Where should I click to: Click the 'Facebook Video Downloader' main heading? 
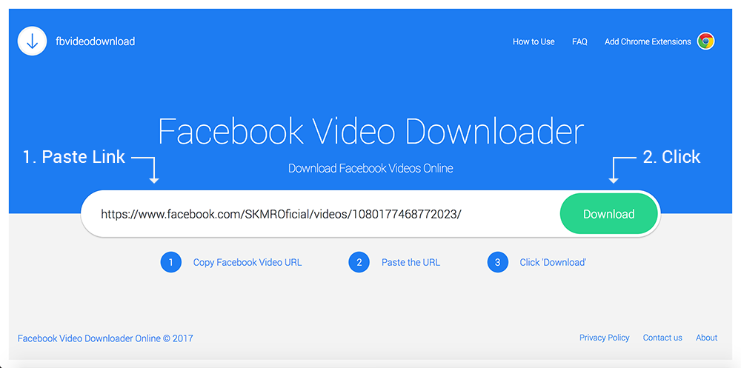371,131
